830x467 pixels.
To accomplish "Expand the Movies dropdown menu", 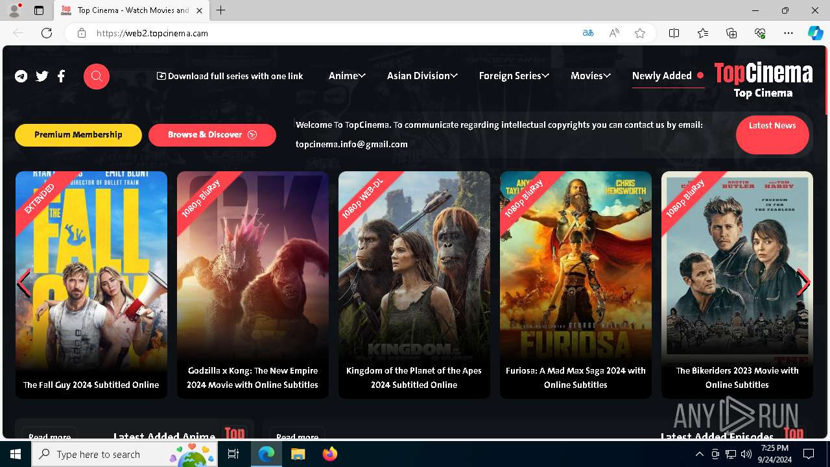I will [590, 76].
